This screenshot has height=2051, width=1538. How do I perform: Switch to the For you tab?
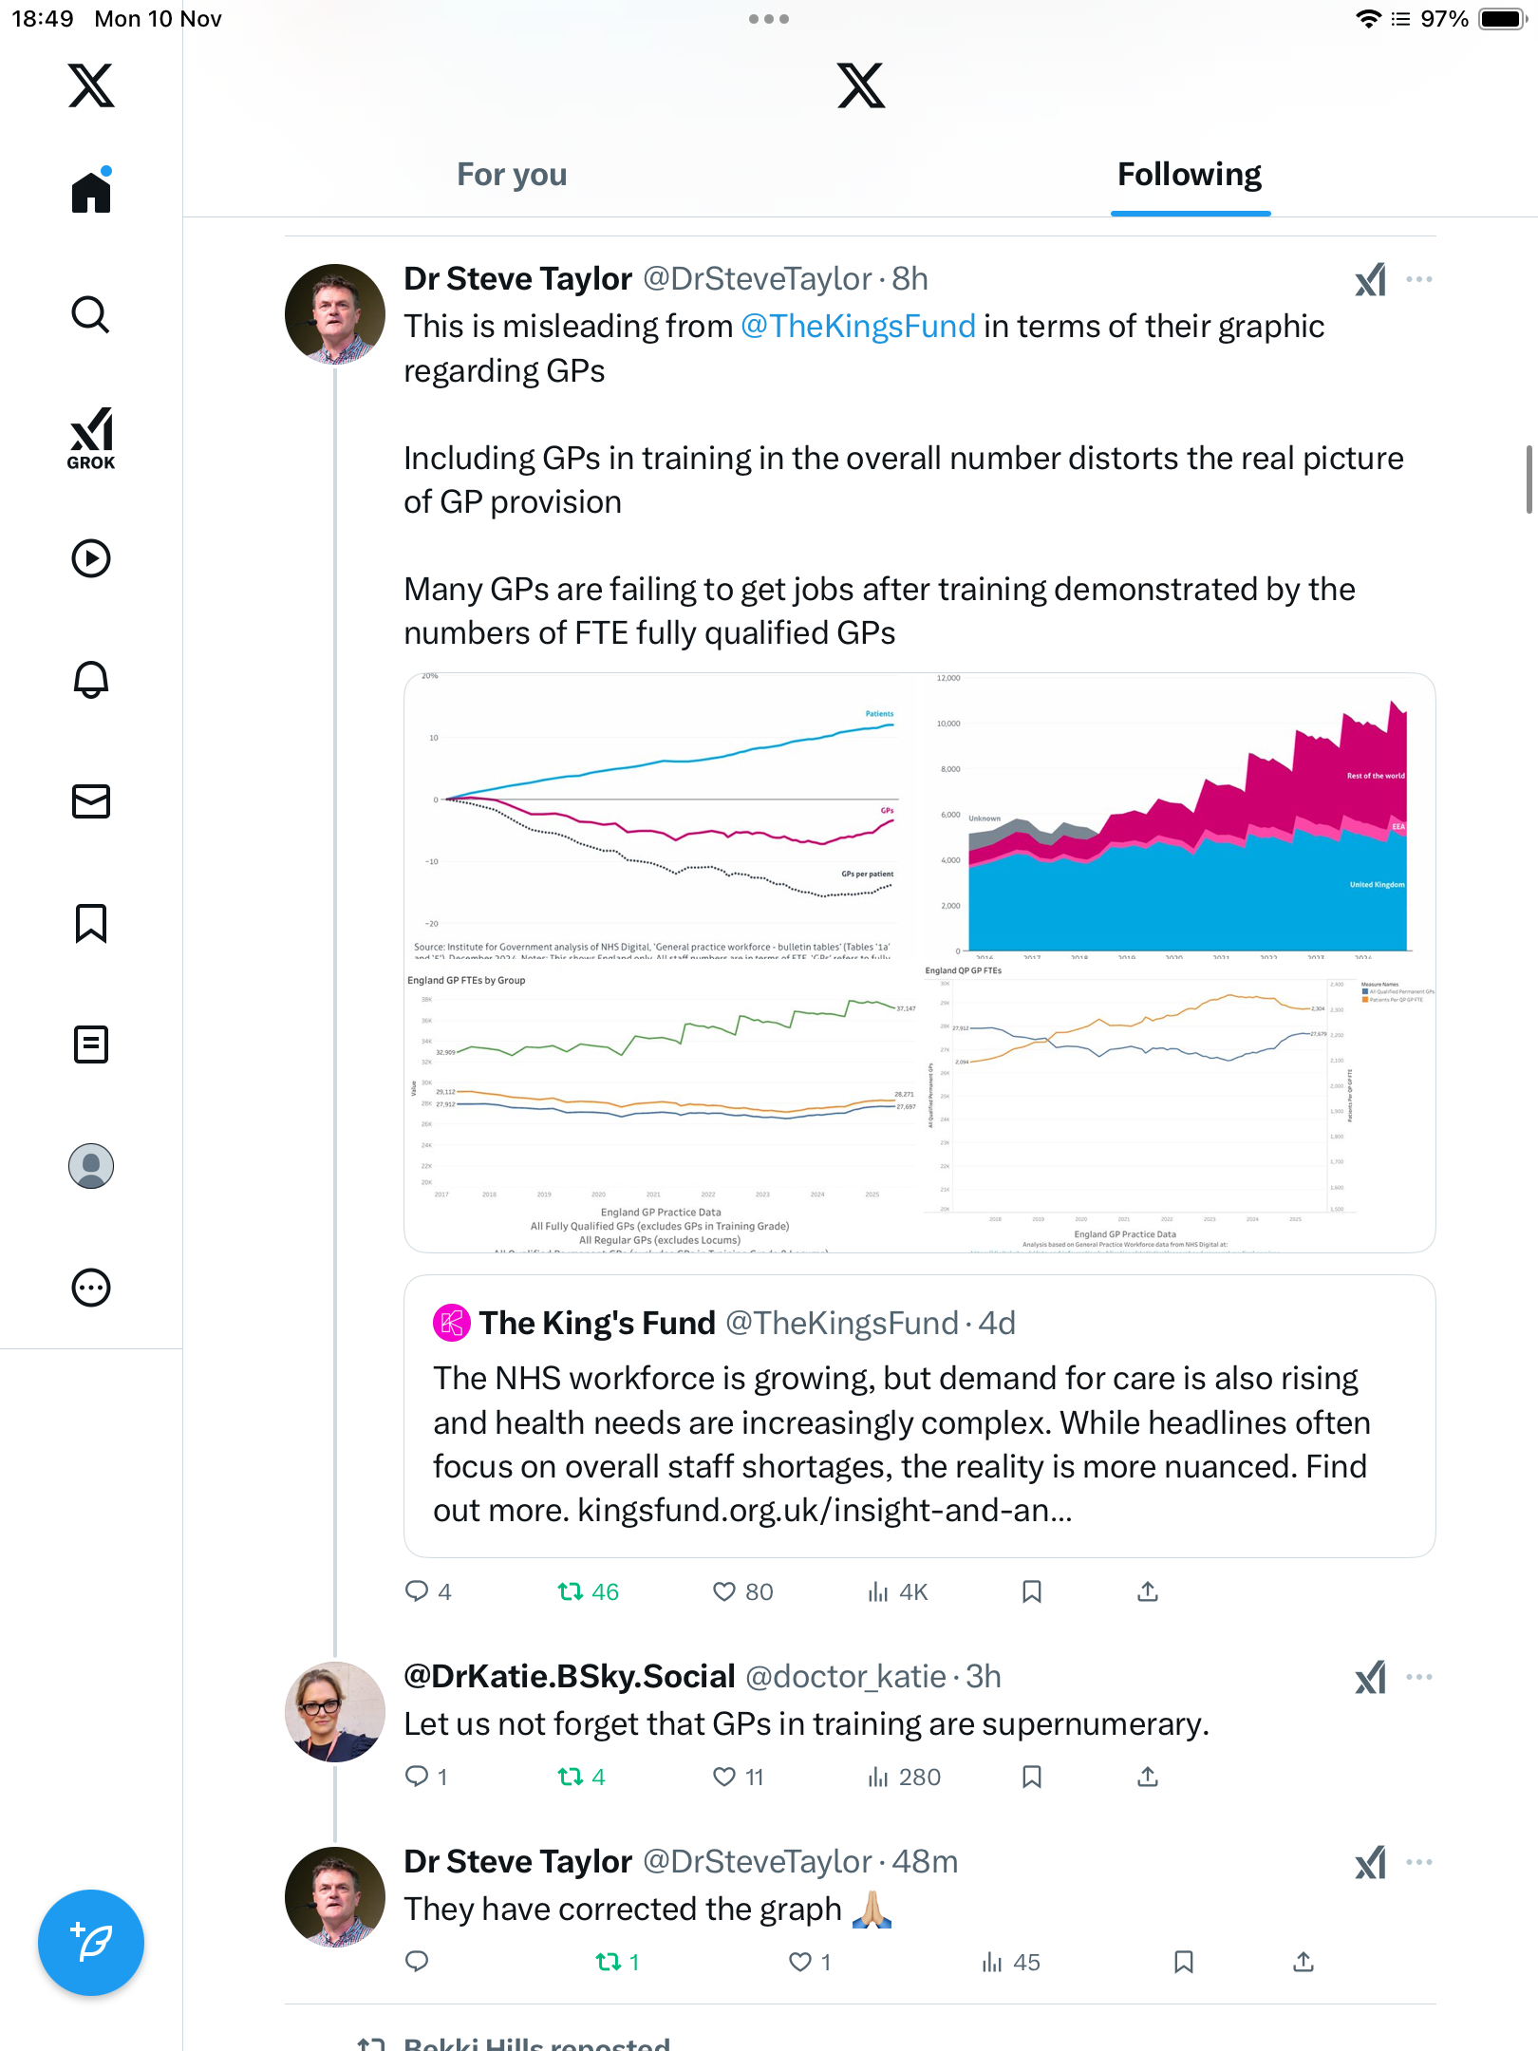click(512, 175)
